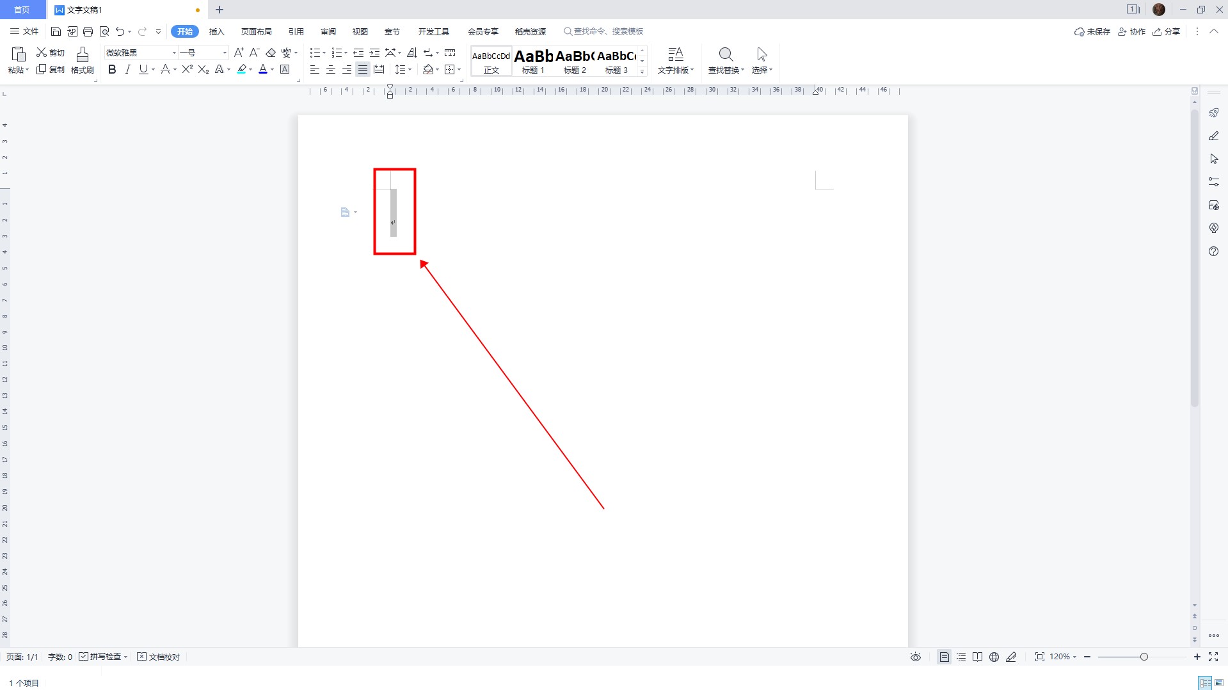Apply strikethrough-free italic via the Italic icon

[x=127, y=70]
